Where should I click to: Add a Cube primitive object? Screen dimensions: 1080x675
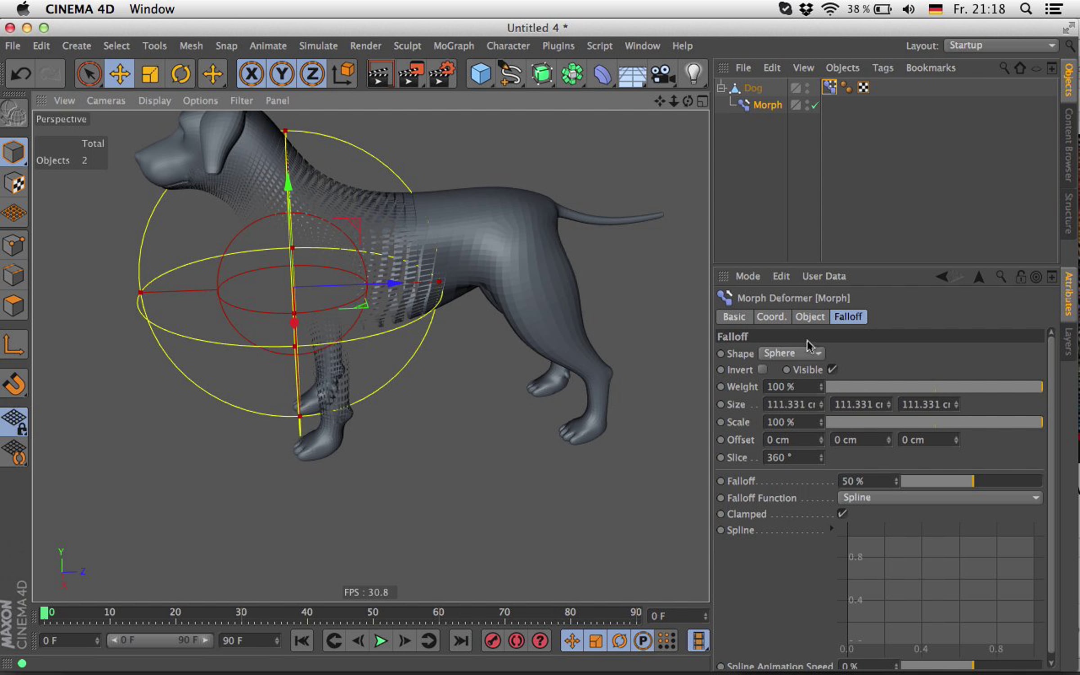tap(480, 73)
